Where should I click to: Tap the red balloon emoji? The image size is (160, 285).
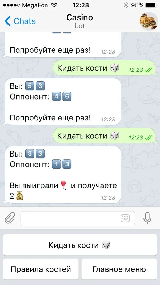63,185
